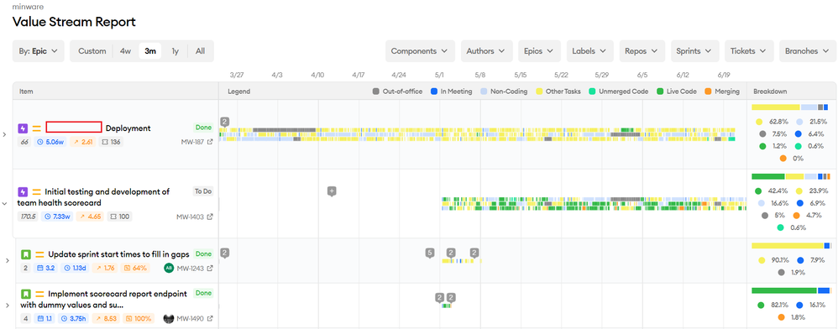Click priority icon of Implement scorecard story
This screenshot has width=838, height=329.
click(39, 294)
